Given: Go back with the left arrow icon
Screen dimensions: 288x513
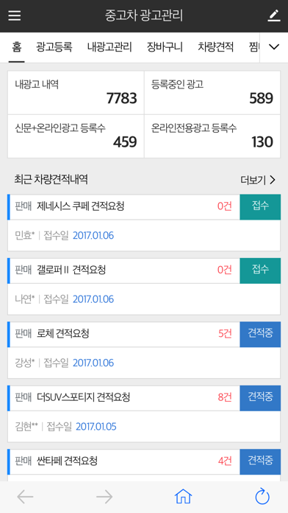Looking at the screenshot, I should 25,497.
